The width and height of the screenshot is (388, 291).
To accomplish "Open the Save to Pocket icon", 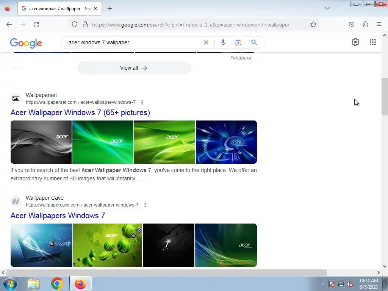I will click(352, 24).
